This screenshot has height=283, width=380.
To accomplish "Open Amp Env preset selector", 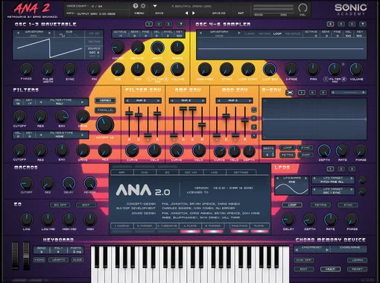I will pos(188,101).
